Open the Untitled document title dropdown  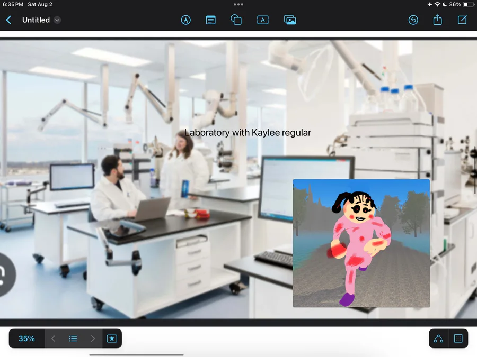pos(57,20)
